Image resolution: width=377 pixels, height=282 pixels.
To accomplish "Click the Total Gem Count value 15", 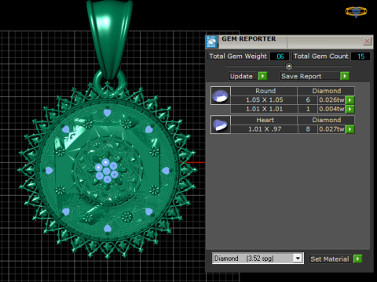I will coord(361,56).
